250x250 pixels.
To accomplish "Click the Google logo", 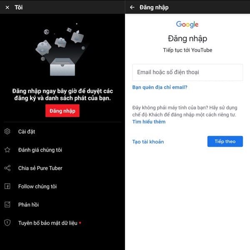I will 187,25.
